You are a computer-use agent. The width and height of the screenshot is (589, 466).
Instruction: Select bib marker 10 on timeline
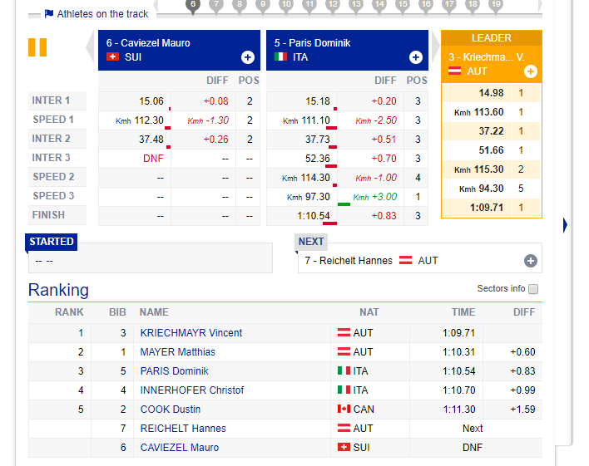(x=286, y=6)
